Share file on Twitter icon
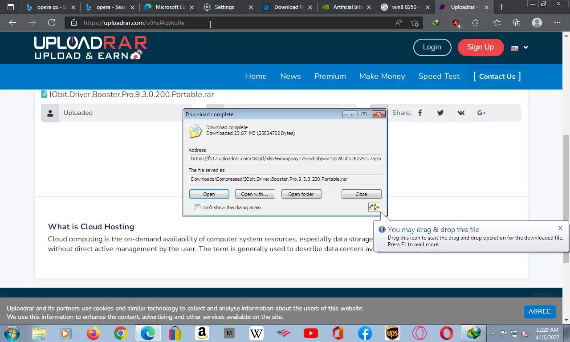 coord(440,113)
